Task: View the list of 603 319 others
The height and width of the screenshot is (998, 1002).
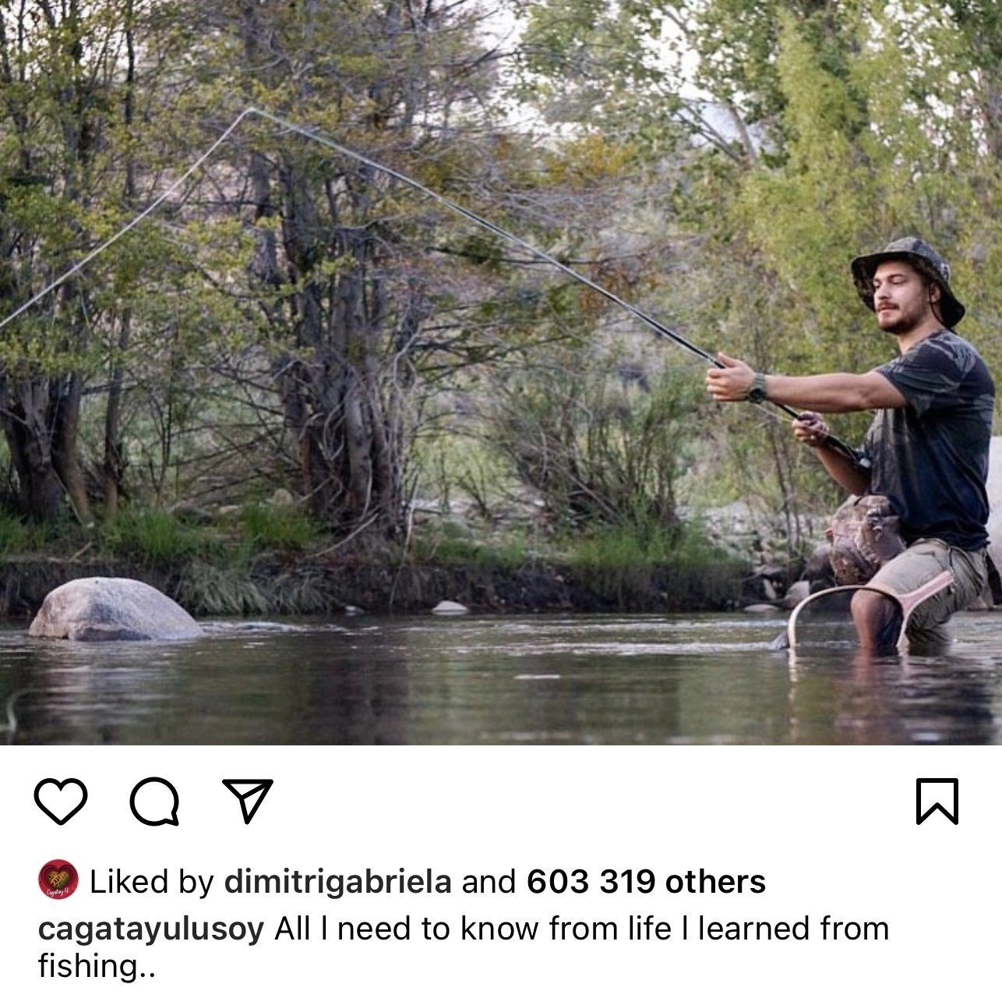Action: 646,882
